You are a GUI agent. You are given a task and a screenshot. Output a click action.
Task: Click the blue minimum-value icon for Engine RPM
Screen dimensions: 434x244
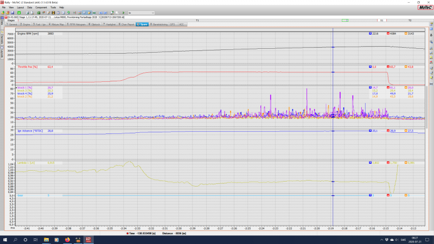pyautogui.click(x=369, y=34)
